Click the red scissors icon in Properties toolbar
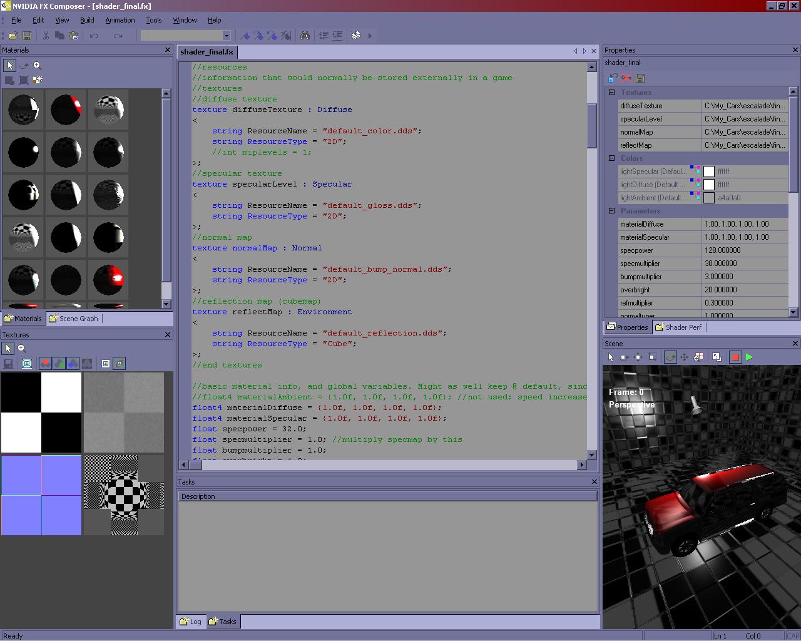The image size is (801, 641). pyautogui.click(x=626, y=78)
